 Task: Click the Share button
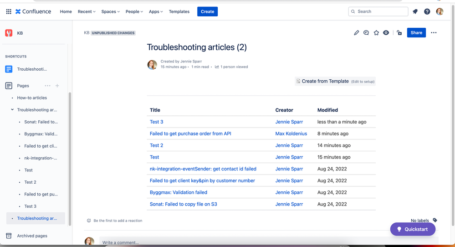[x=416, y=33]
